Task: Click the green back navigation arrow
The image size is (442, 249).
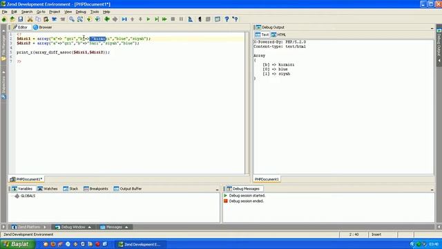Action: tap(107, 19)
